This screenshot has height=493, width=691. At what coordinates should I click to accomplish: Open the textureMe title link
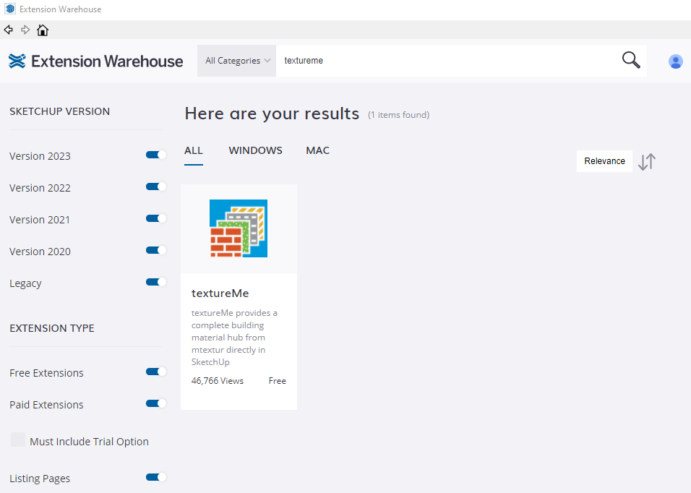click(x=220, y=293)
